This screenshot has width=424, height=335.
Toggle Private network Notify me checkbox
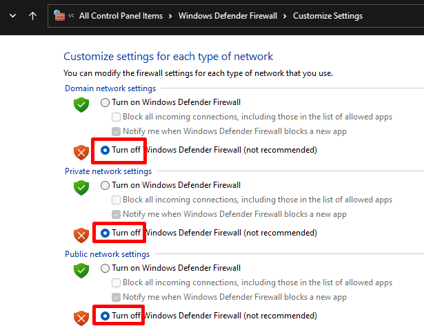(x=116, y=214)
